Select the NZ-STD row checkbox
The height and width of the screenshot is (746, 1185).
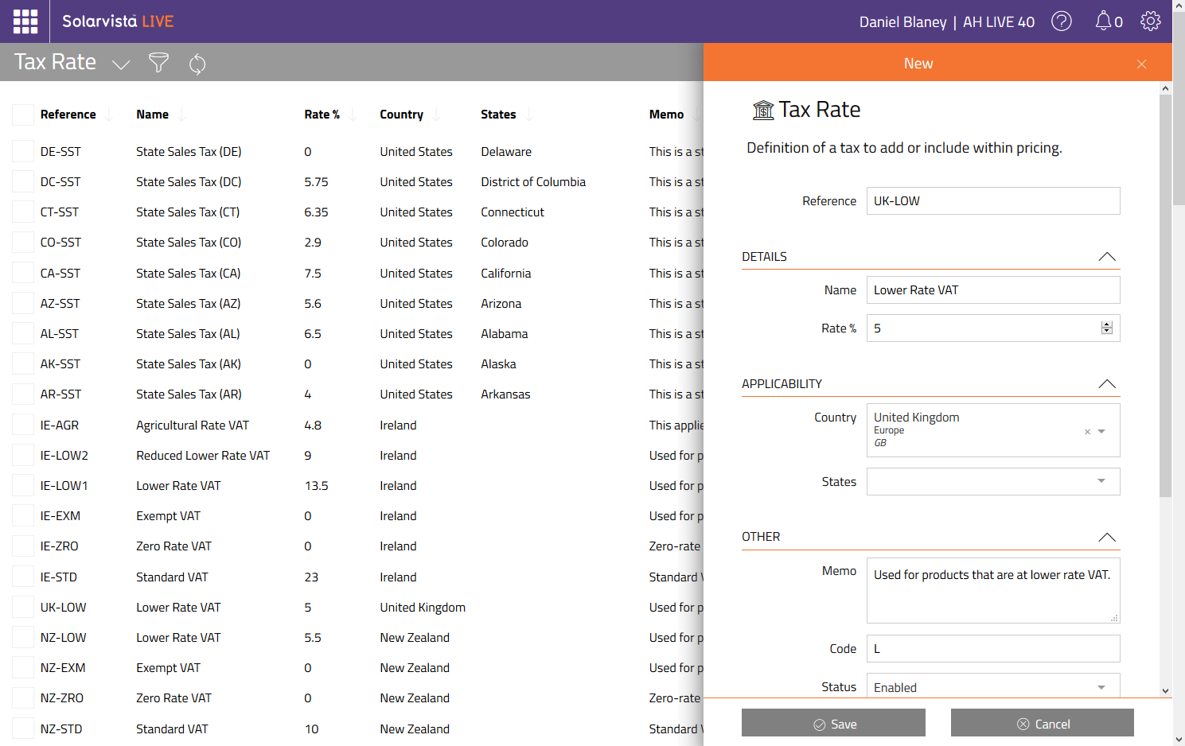23,729
